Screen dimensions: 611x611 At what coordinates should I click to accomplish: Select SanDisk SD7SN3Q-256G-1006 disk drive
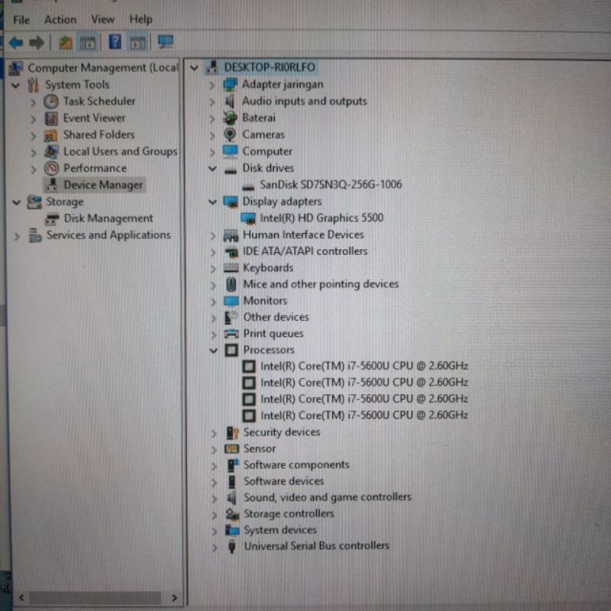(x=331, y=184)
